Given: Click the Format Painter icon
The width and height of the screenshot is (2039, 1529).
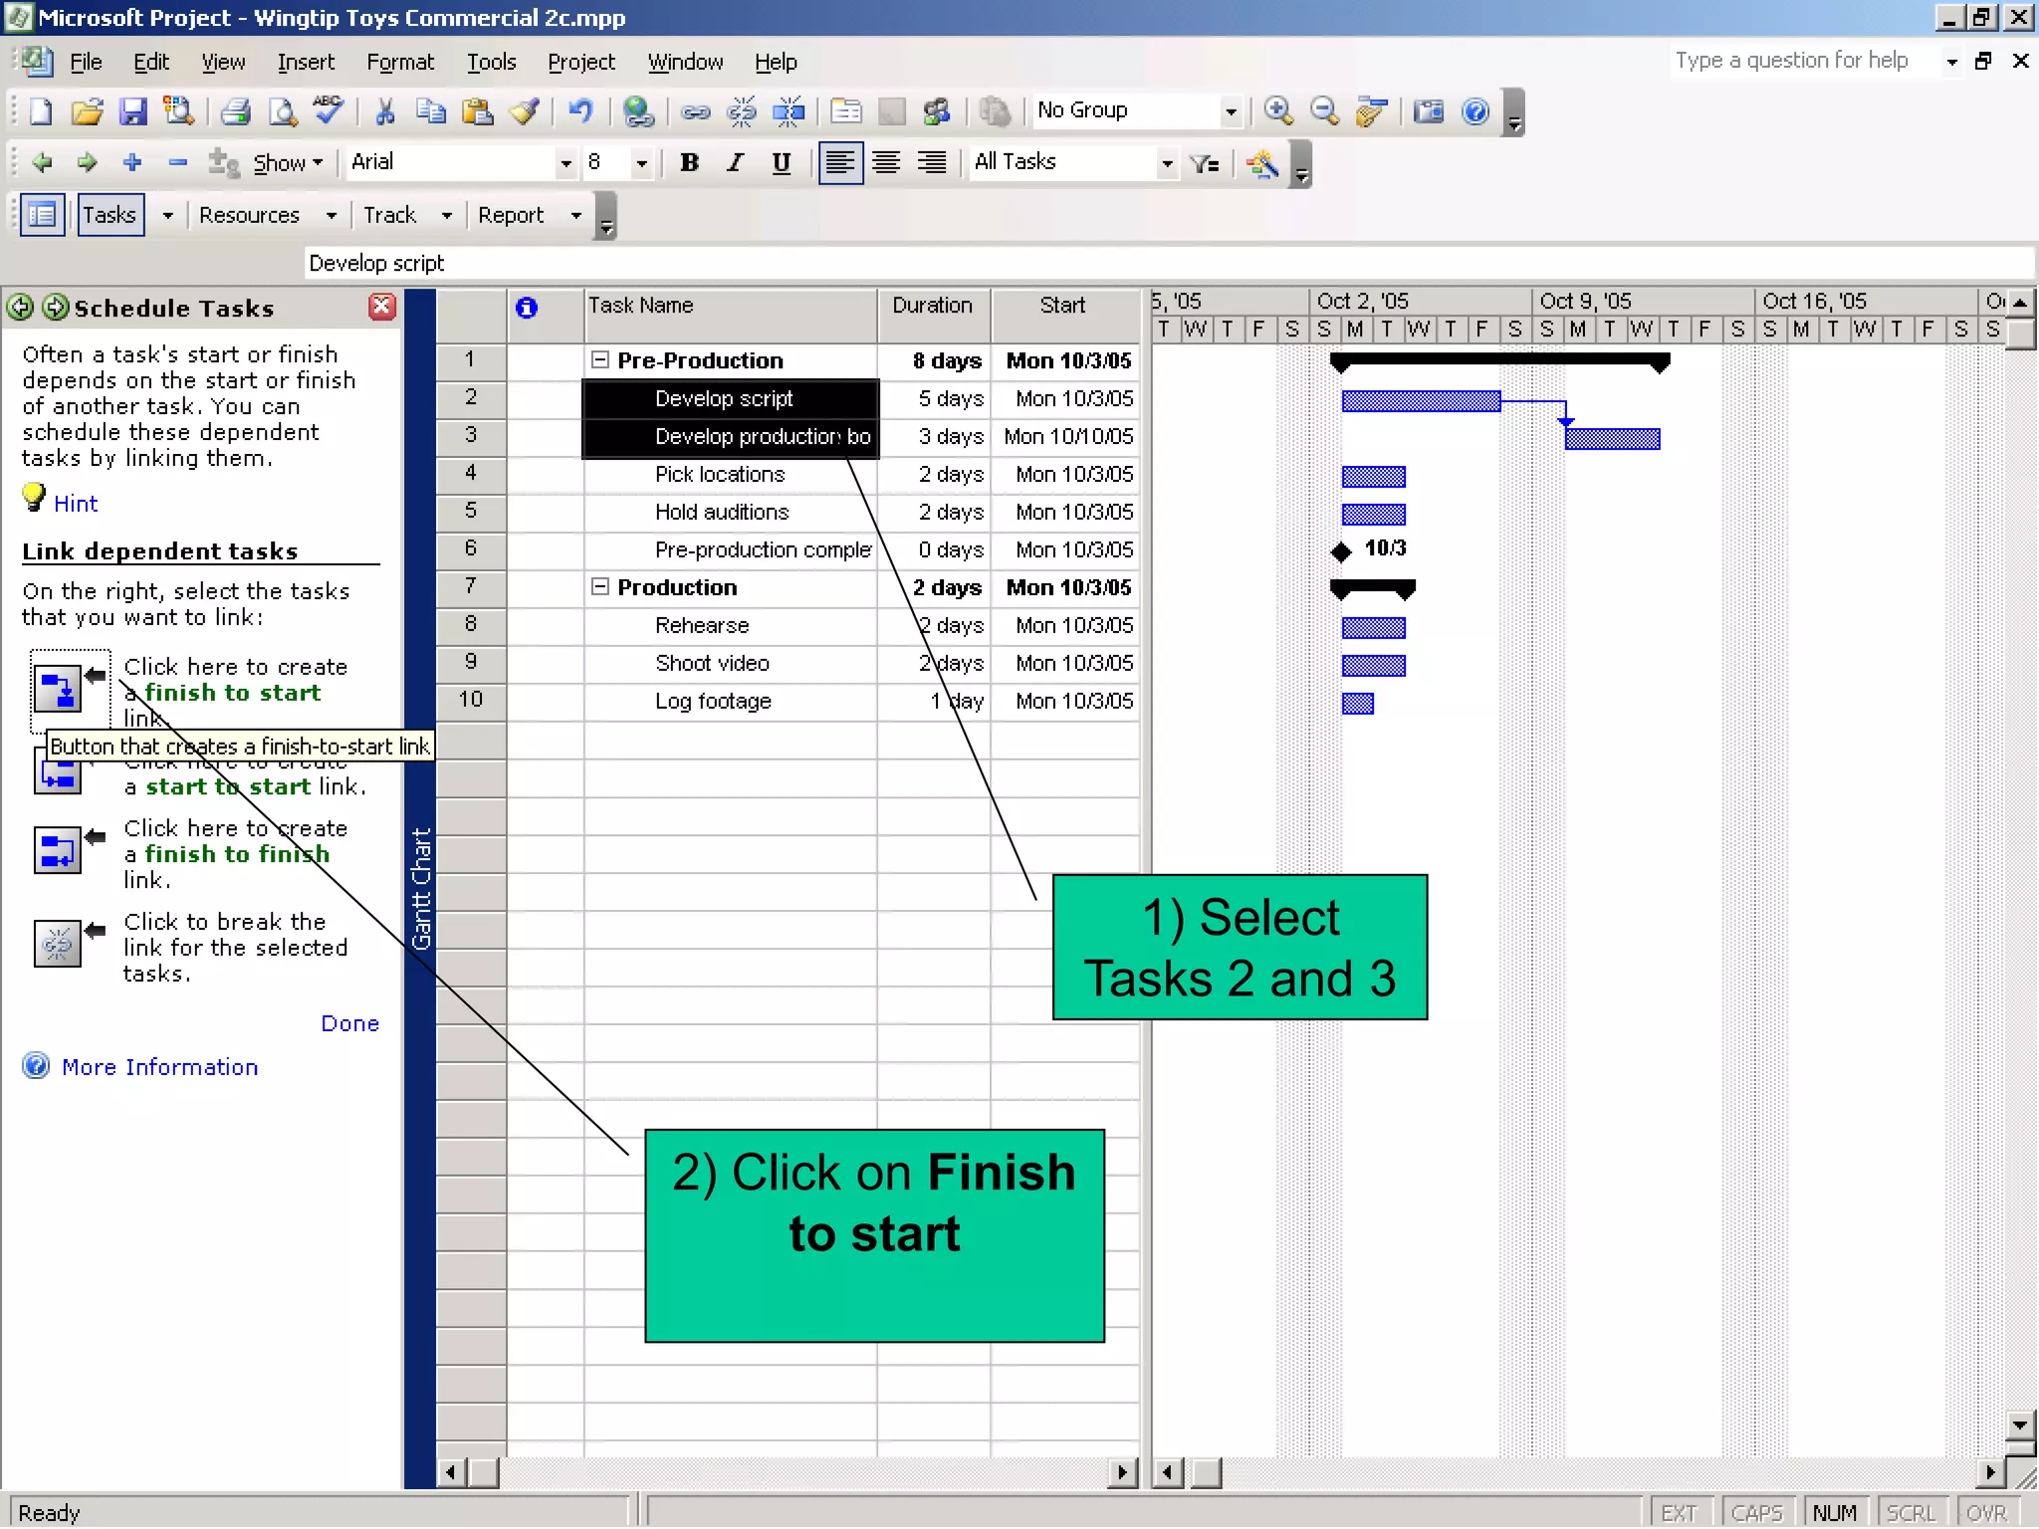Looking at the screenshot, I should pyautogui.click(x=525, y=111).
